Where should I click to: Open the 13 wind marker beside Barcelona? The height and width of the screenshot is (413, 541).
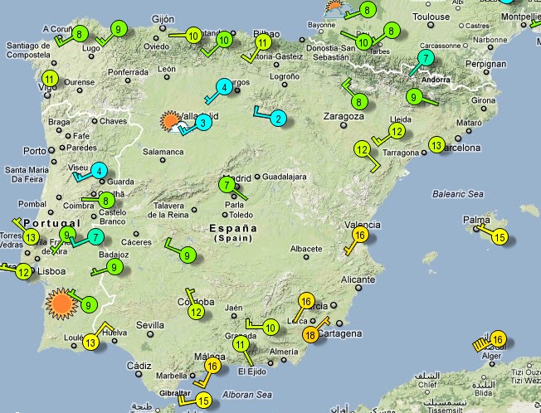pyautogui.click(x=436, y=145)
